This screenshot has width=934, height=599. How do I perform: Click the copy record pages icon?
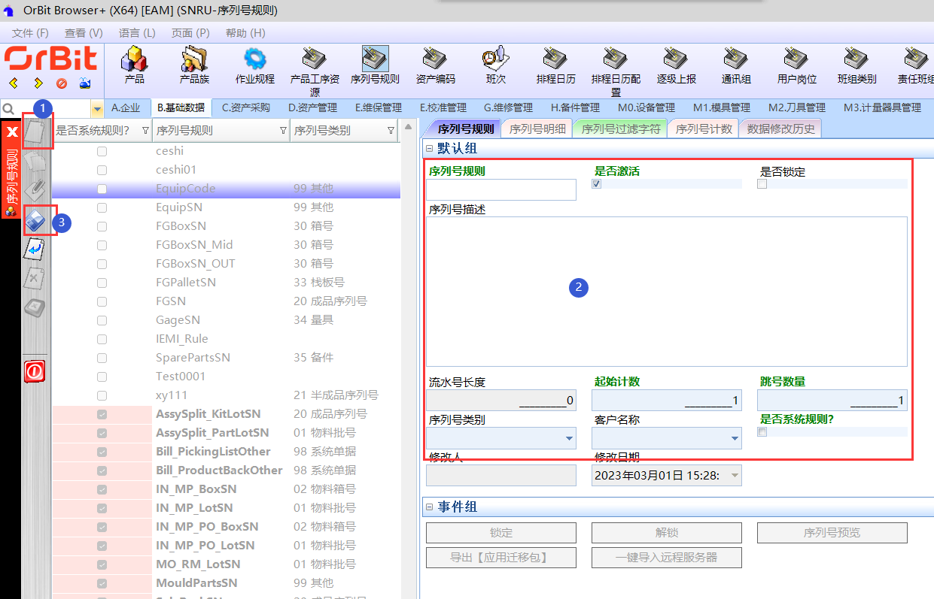(x=35, y=161)
